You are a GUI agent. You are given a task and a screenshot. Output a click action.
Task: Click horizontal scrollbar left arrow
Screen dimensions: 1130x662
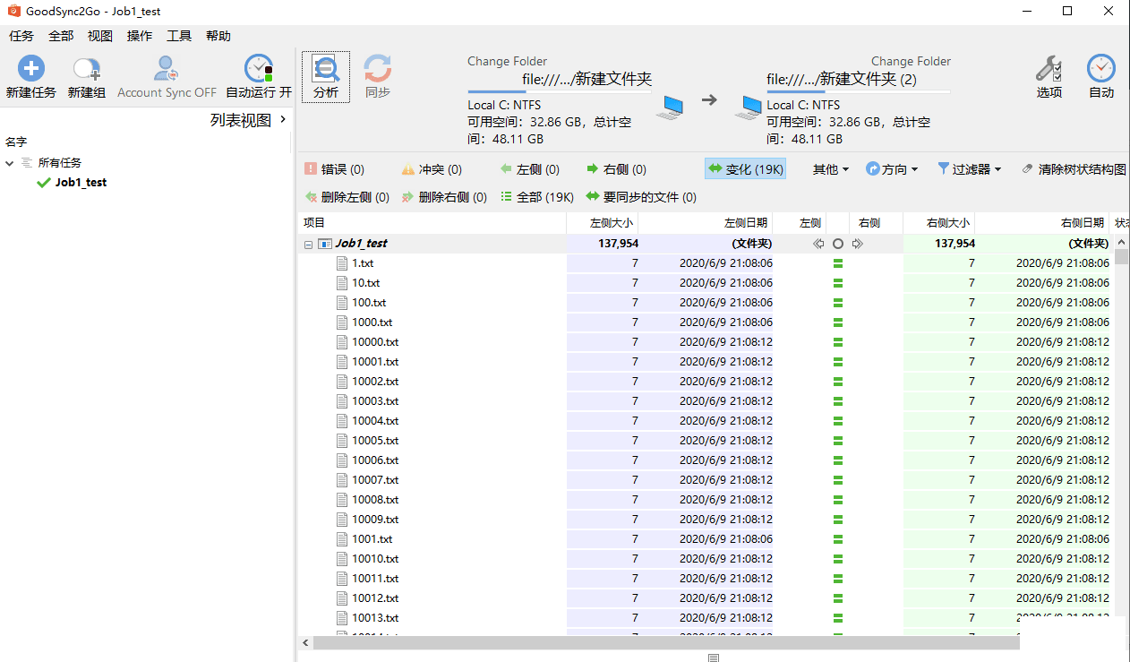(x=305, y=642)
